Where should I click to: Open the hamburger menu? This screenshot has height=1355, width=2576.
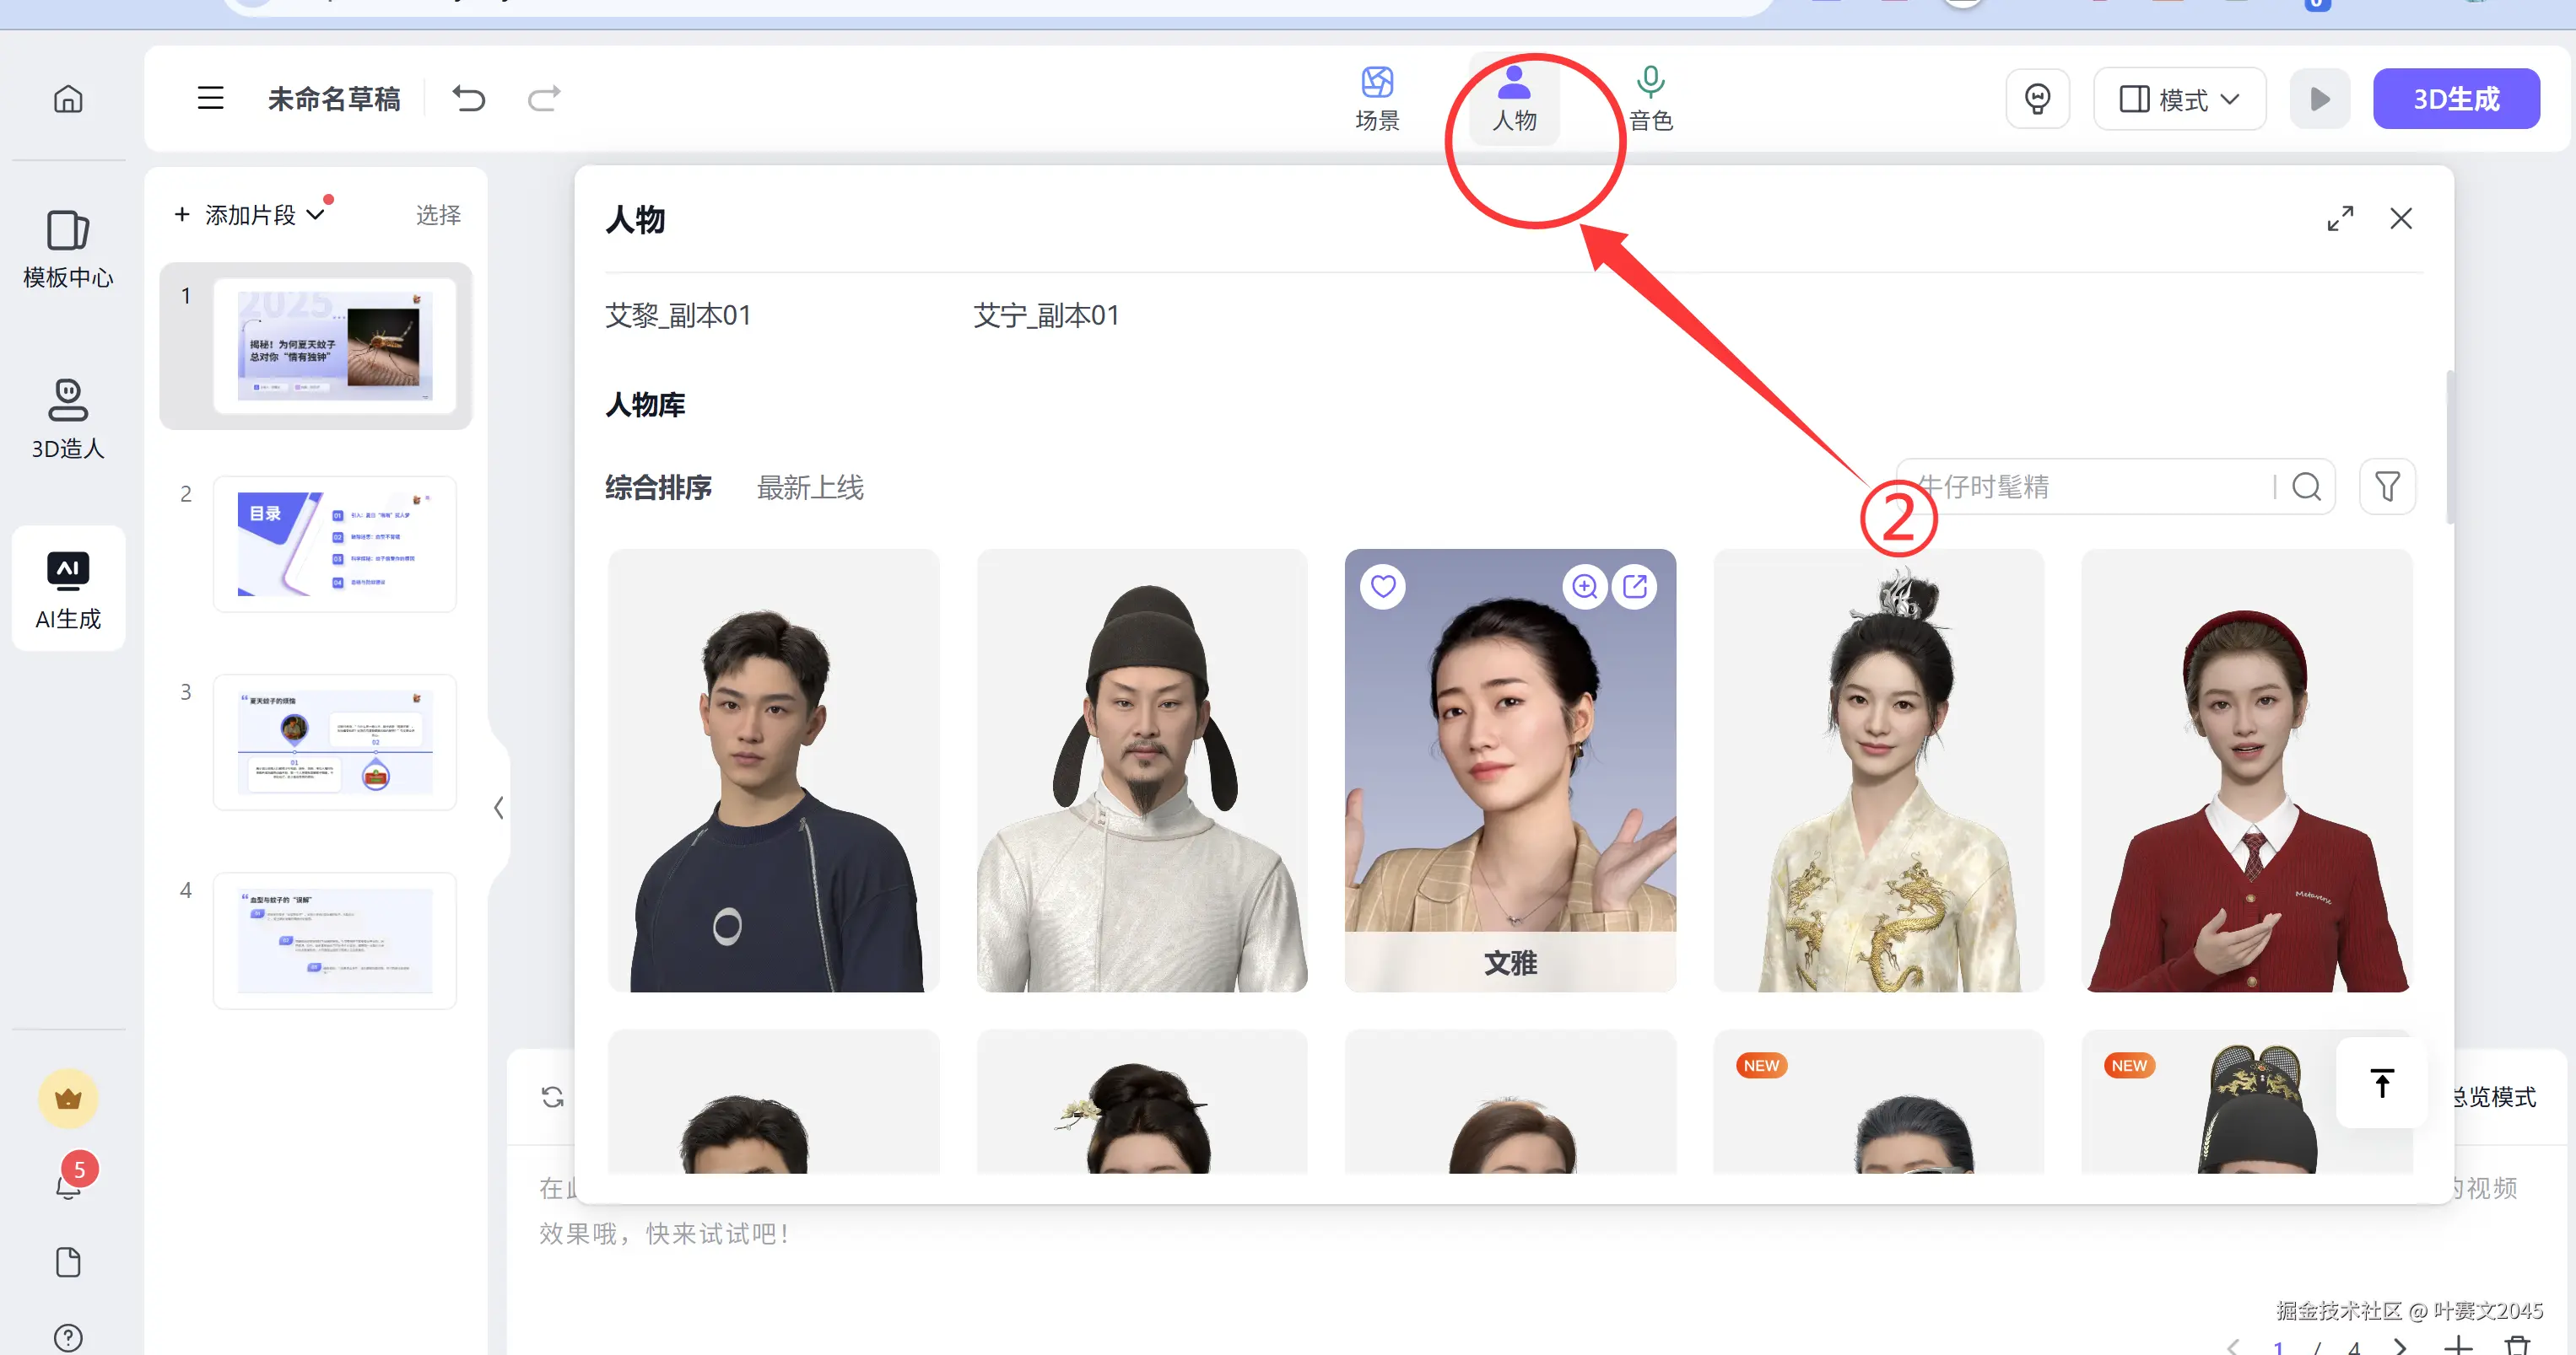coord(210,98)
